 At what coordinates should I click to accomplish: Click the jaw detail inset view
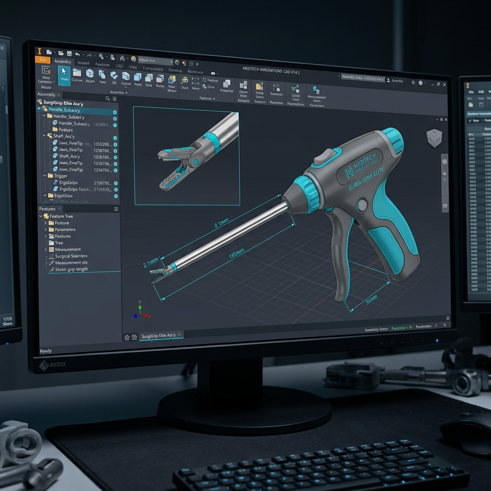tap(187, 156)
